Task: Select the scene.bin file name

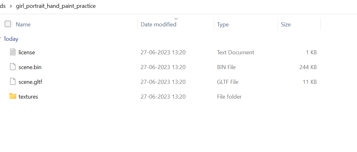Action: click(30, 67)
